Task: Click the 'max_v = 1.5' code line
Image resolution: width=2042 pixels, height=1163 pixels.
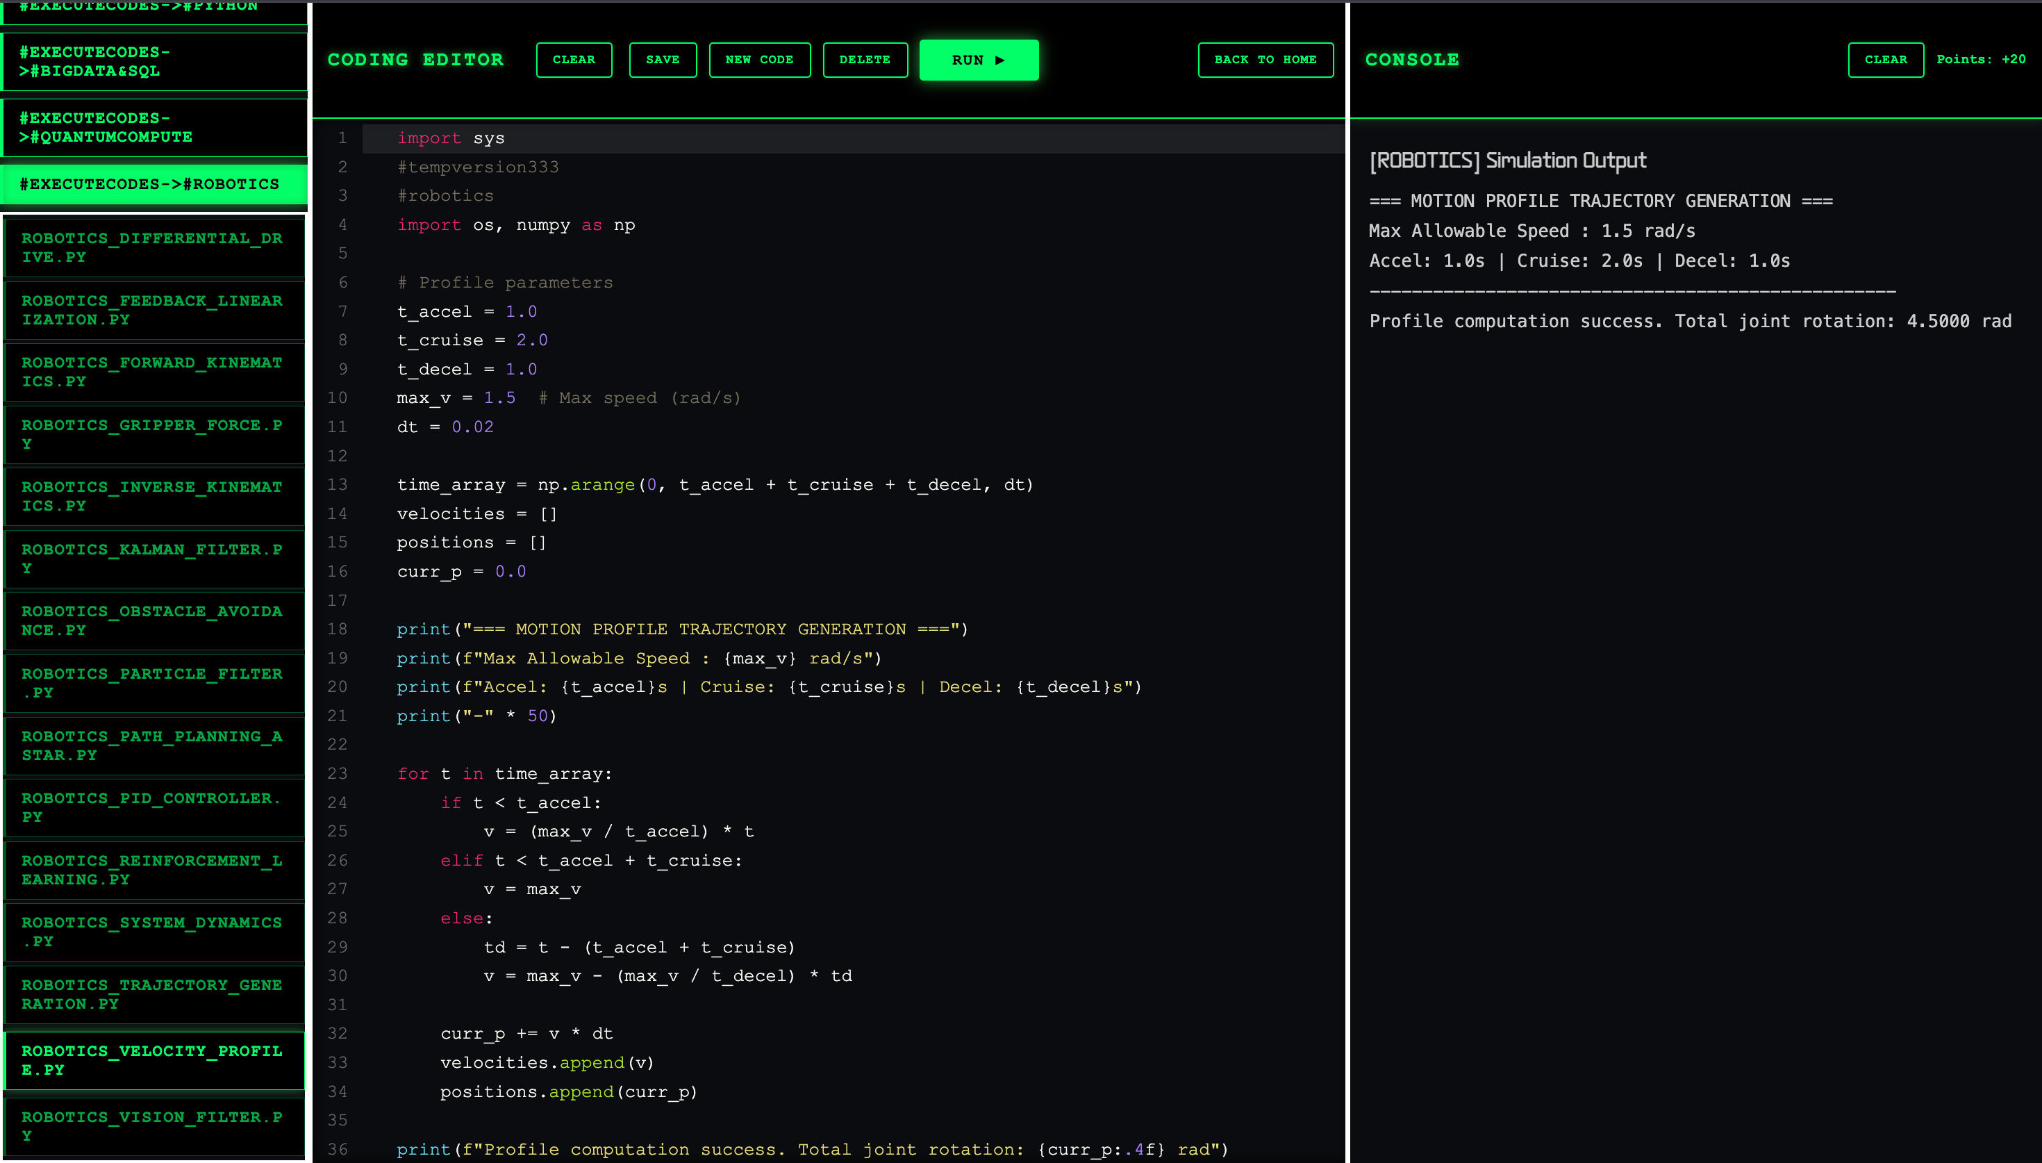Action: [x=456, y=398]
